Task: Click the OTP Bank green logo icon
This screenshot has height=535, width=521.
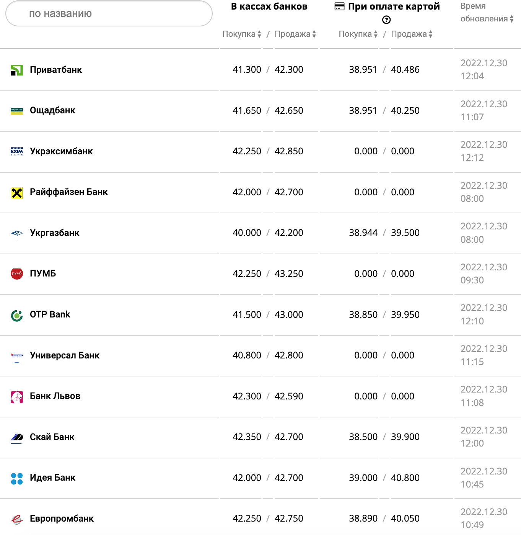Action: tap(17, 315)
